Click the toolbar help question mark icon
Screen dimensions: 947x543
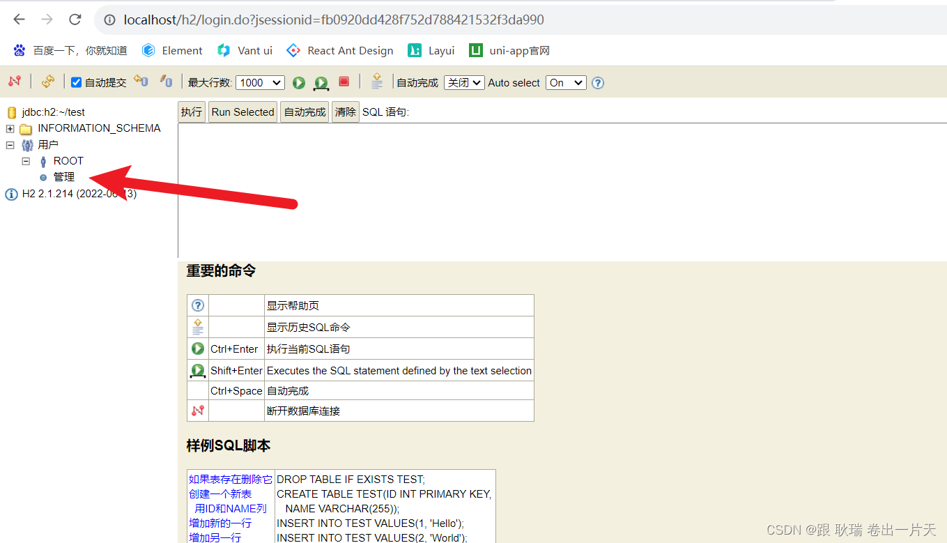[x=598, y=83]
